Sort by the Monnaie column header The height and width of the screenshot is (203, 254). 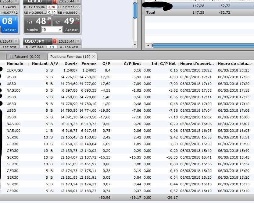[x=15, y=64]
